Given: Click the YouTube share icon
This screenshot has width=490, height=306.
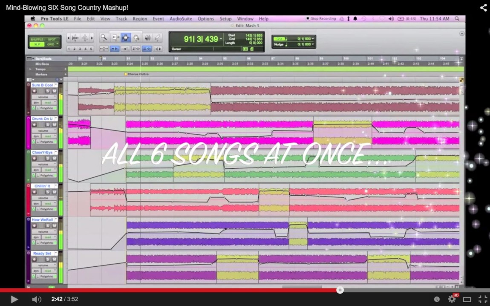Looking at the screenshot, I should [x=483, y=8].
